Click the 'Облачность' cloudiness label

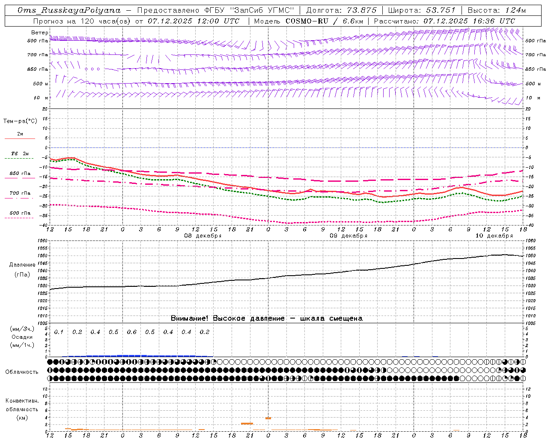(21, 372)
